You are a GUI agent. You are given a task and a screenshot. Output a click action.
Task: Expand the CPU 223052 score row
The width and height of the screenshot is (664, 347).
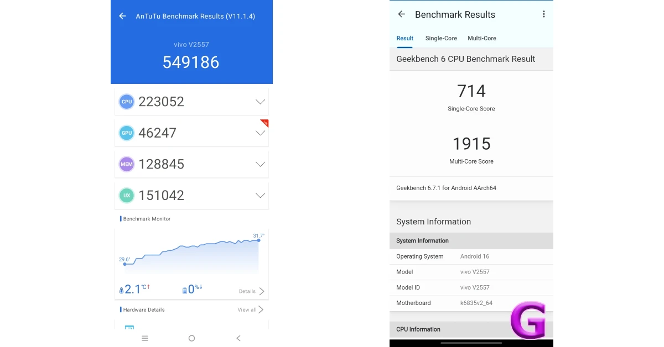(x=260, y=102)
